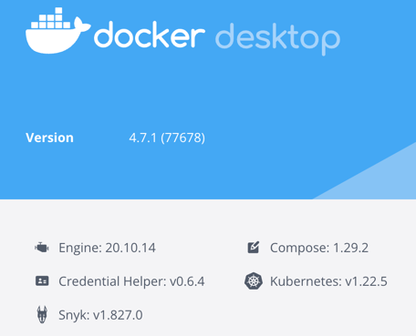Viewport: 416px width, 336px height.
Task: Select the Engine: 20.10.14 text
Action: (107, 248)
